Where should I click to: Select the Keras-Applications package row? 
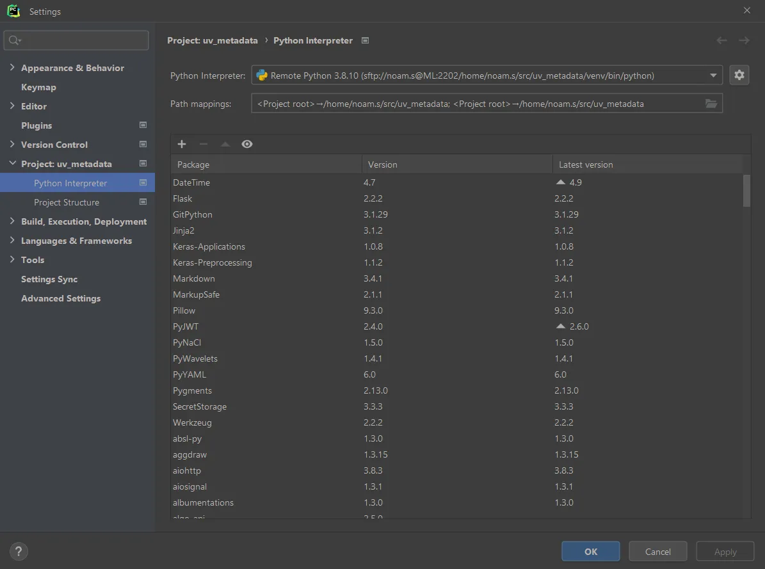tap(456, 246)
